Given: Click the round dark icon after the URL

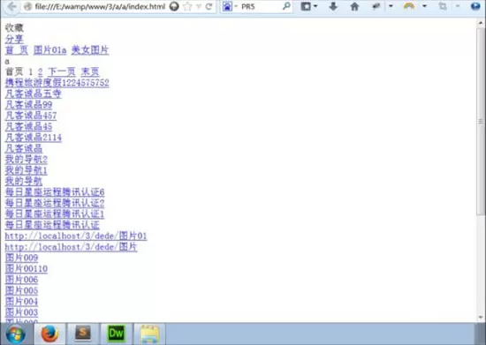Looking at the screenshot, I should point(174,6).
